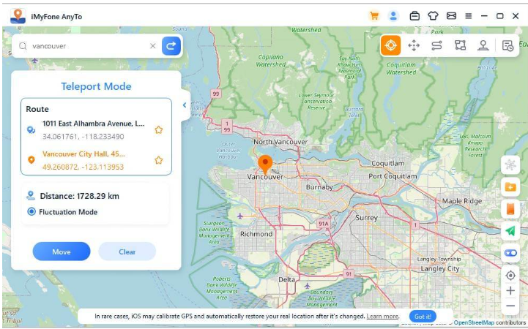Click the iMyFone AnyTo app logo
Image resolution: width=528 pixels, height=329 pixels.
[x=18, y=16]
